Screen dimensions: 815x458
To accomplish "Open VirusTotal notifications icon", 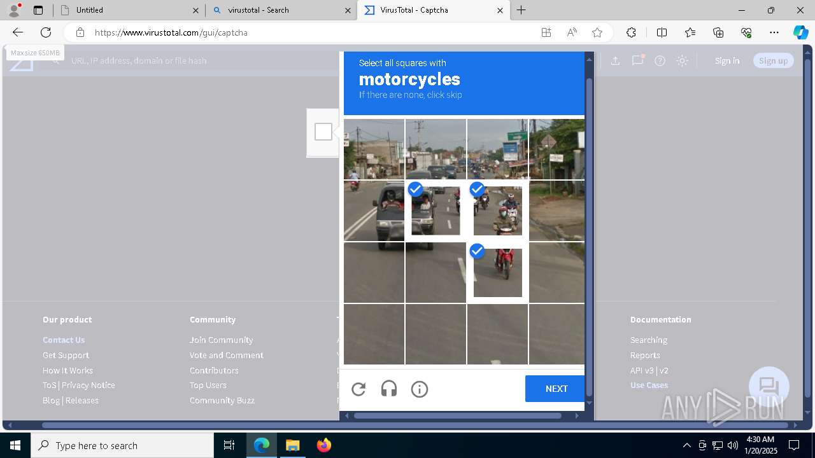I will click(x=637, y=60).
